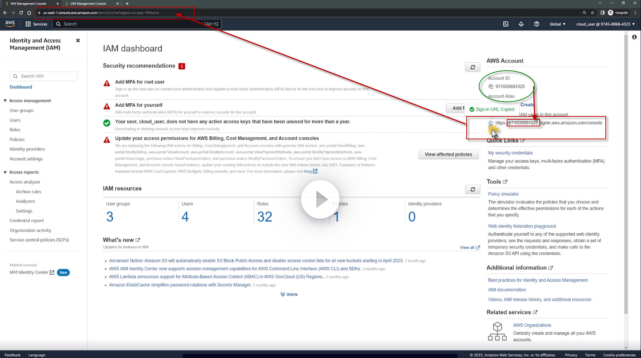
Task: Open the cloud_user account dropdown
Action: coord(605,24)
